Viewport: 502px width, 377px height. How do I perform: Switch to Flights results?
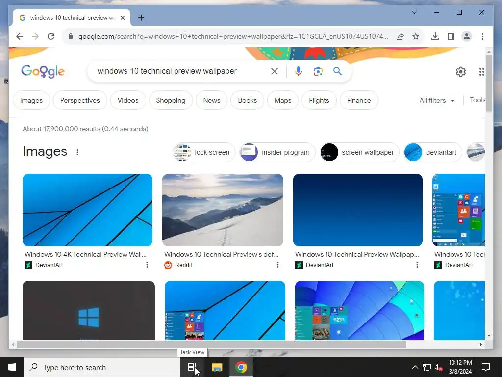pos(319,100)
